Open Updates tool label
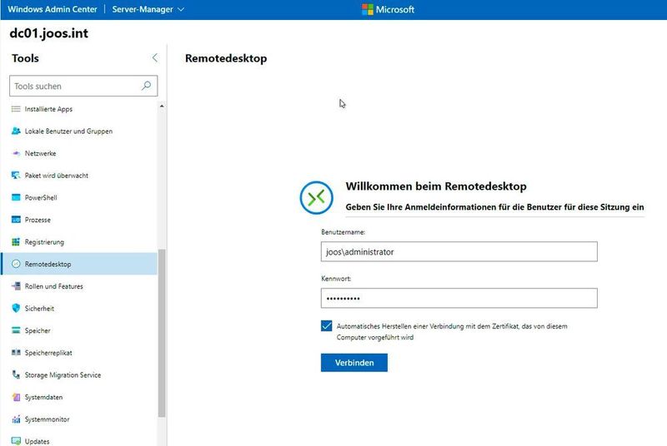The height and width of the screenshot is (446, 667). click(37, 441)
